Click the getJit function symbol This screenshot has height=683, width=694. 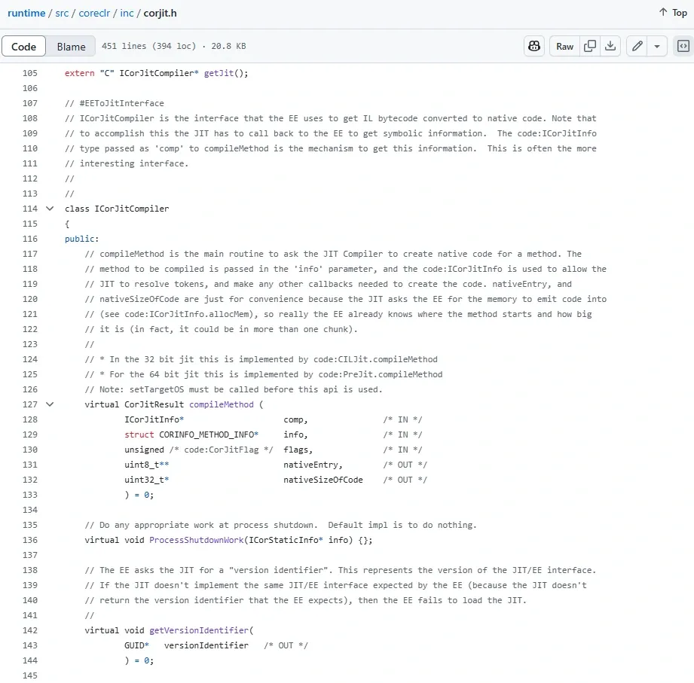(x=219, y=73)
